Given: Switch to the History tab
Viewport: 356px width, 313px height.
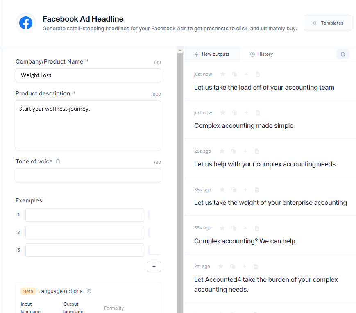Looking at the screenshot, I should click(261, 54).
